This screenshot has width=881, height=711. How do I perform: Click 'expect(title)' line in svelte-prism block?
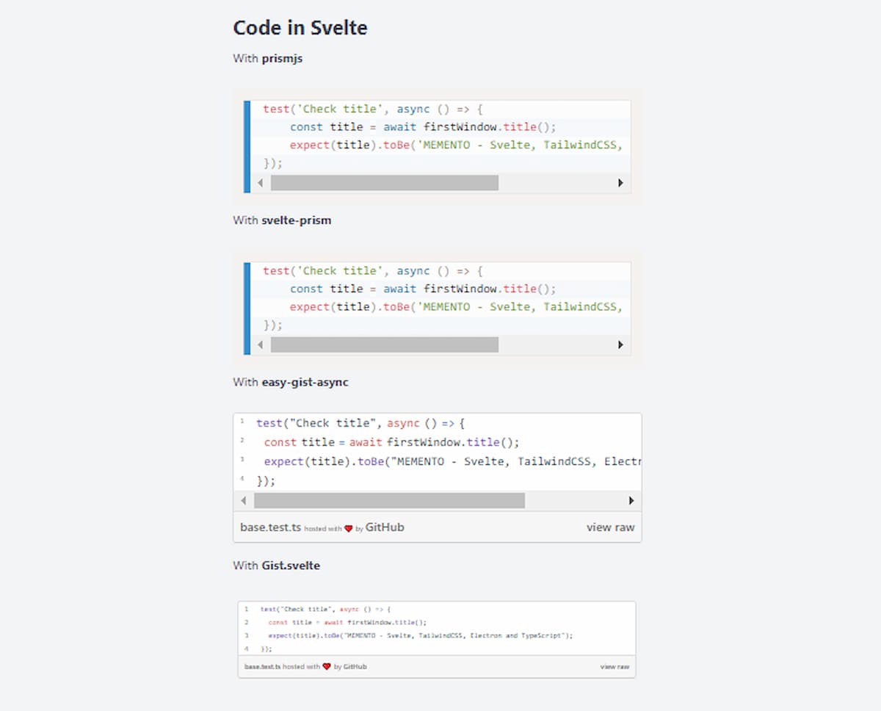455,307
